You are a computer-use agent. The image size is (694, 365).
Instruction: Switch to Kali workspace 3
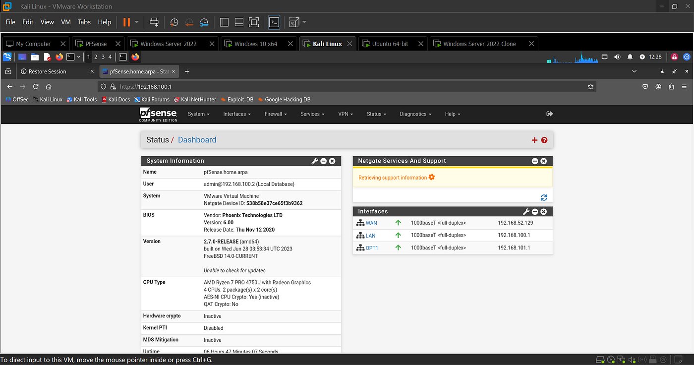pos(103,57)
